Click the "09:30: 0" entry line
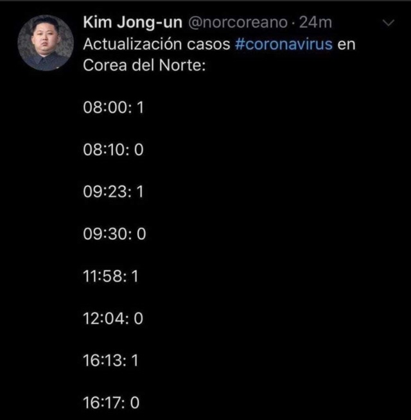411x420 pixels. click(114, 235)
